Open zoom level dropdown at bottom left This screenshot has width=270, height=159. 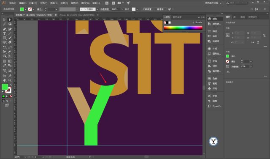pos(25,157)
